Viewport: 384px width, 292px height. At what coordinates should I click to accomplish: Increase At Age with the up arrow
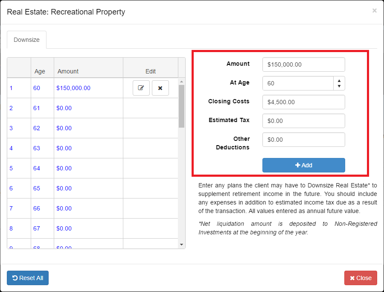click(339, 80)
